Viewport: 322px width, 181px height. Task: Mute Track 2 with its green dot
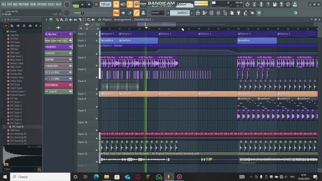point(97,41)
